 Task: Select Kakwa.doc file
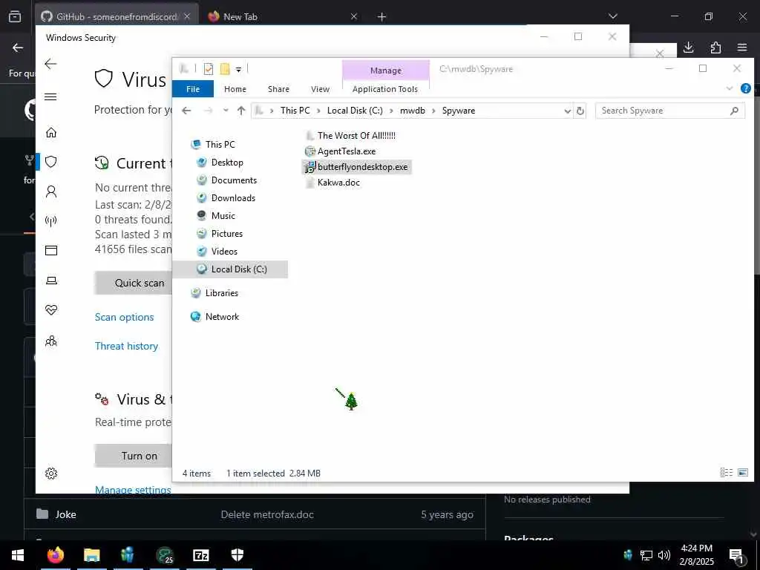point(332,183)
